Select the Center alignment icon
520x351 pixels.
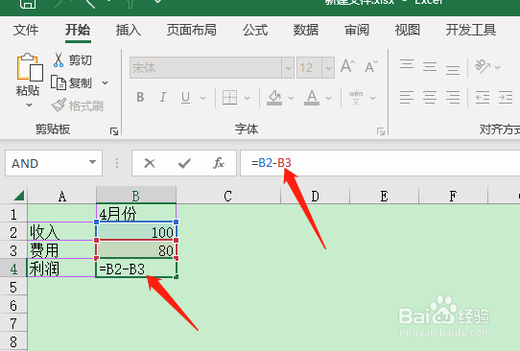[430, 98]
